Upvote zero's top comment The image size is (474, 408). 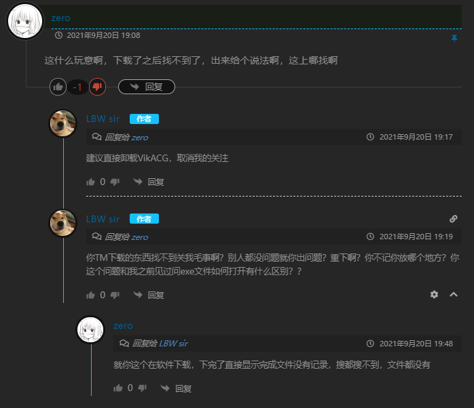tap(58, 87)
